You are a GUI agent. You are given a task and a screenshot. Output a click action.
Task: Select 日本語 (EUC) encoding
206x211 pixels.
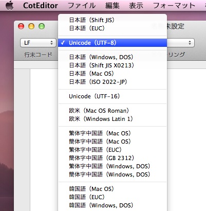pyautogui.click(x=113, y=28)
